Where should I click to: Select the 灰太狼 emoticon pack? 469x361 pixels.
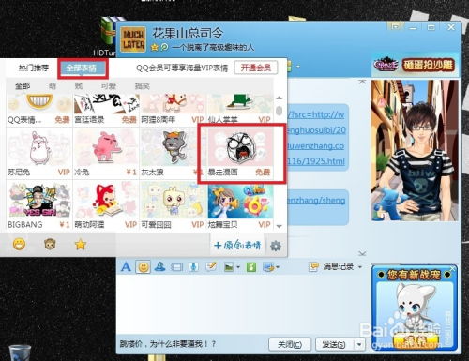173,153
